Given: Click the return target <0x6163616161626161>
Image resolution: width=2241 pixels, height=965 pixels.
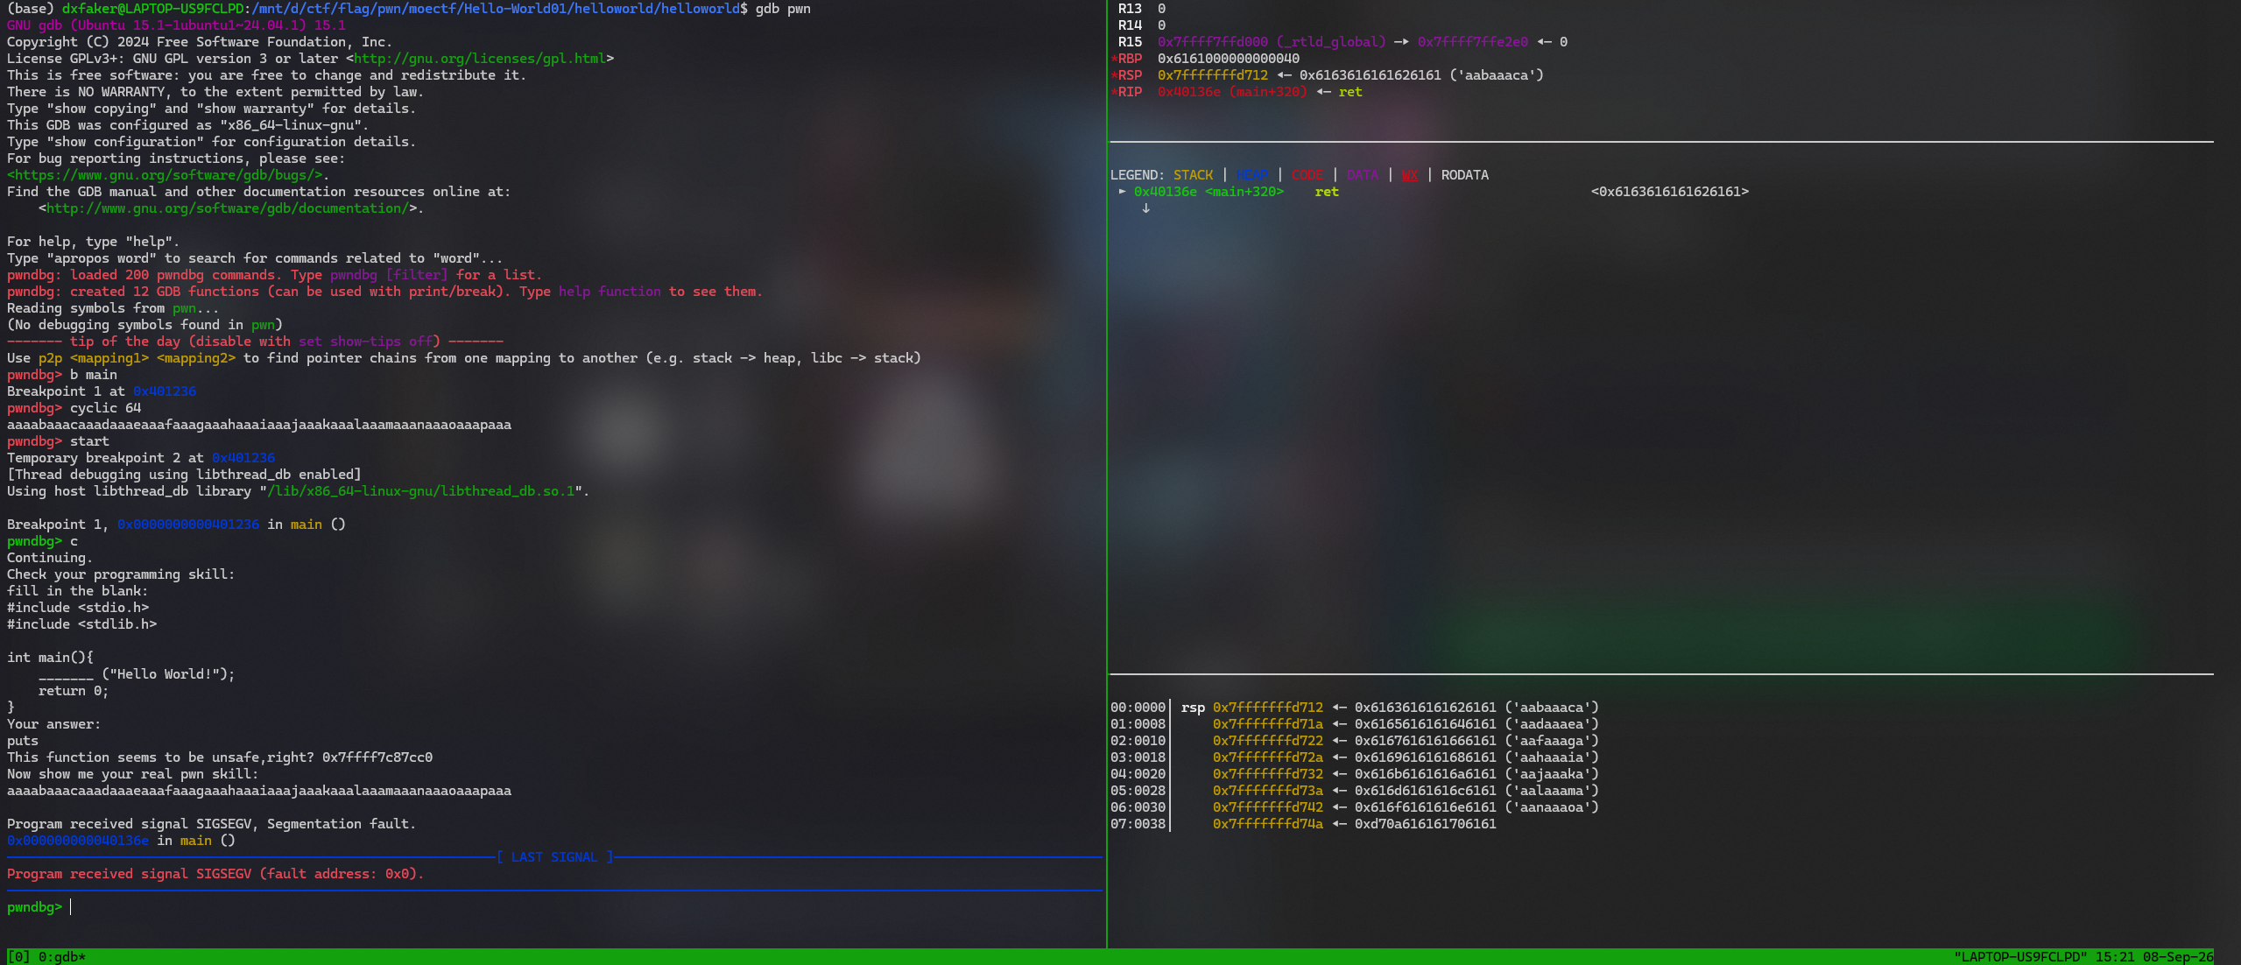Looking at the screenshot, I should click(1670, 192).
